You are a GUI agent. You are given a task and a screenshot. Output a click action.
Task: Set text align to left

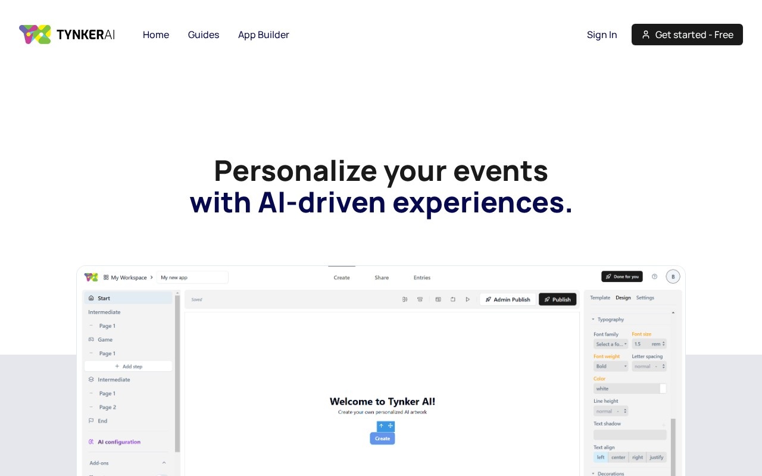[601, 457]
